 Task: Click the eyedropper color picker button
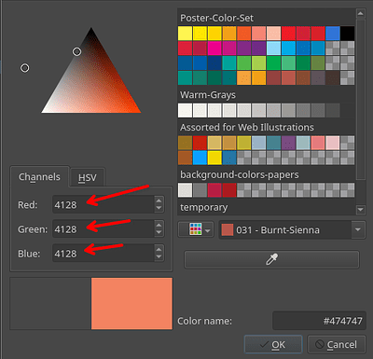click(x=271, y=259)
